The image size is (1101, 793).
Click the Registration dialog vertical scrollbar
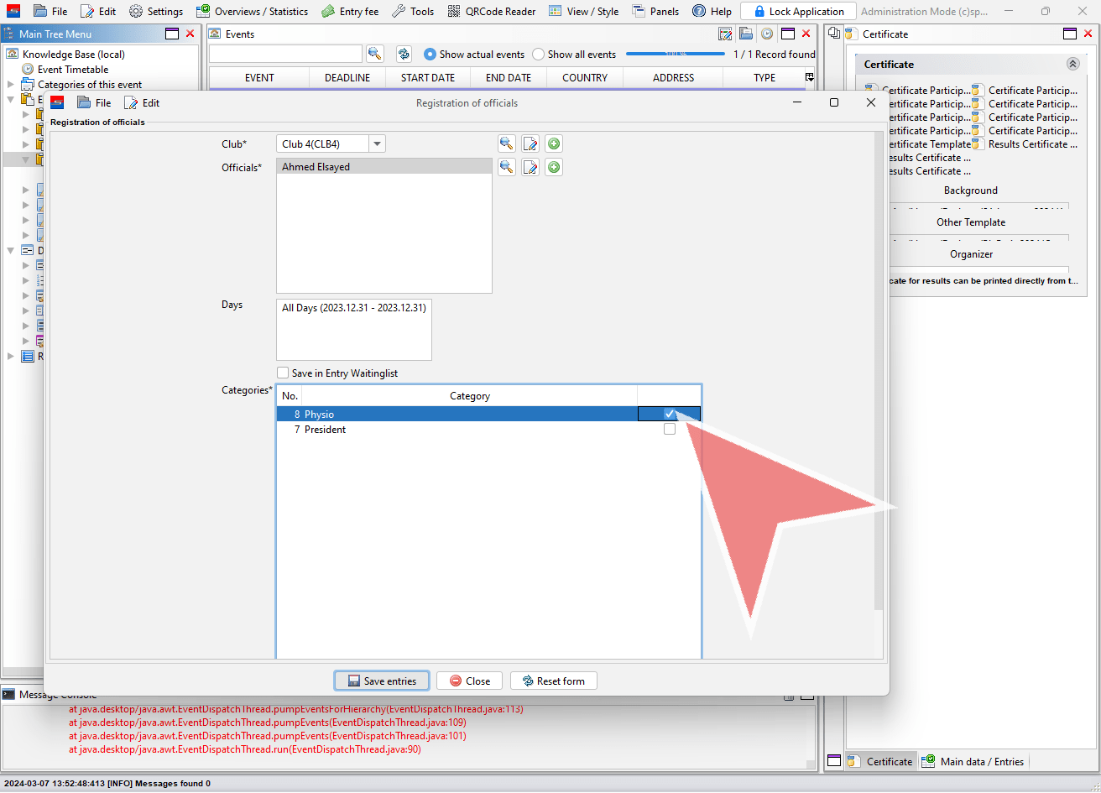point(879,369)
